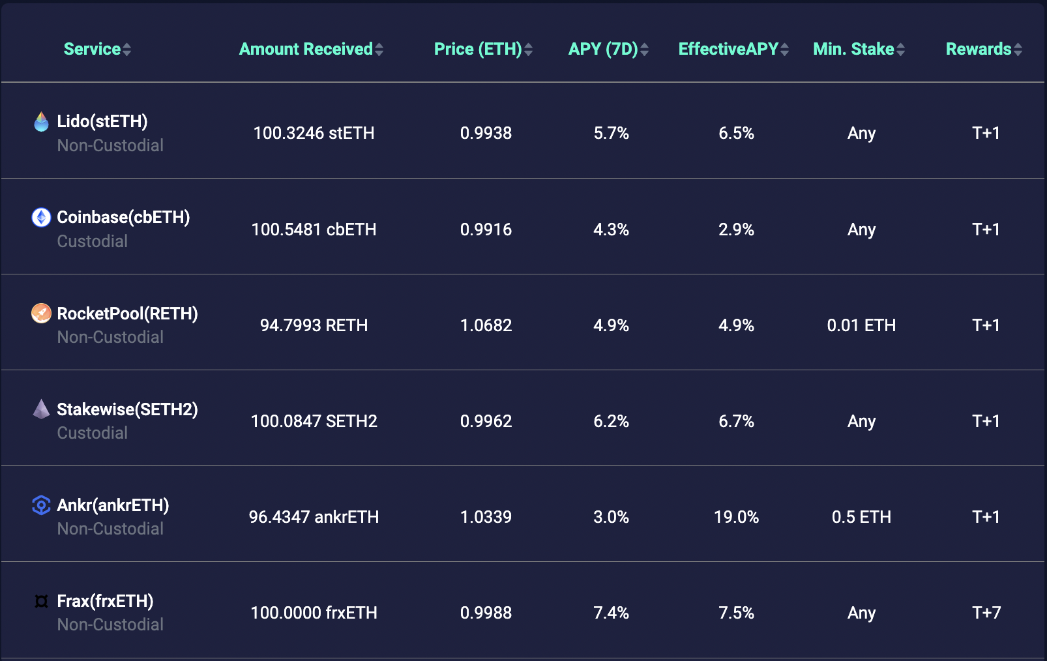
Task: Sort by Amount Received sort arrows
Action: 379,50
